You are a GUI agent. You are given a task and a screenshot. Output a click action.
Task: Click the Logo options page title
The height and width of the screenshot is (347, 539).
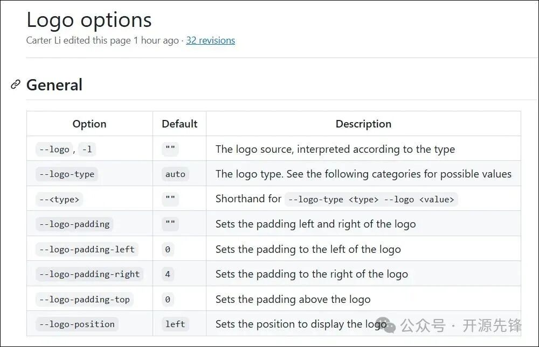[x=89, y=20]
